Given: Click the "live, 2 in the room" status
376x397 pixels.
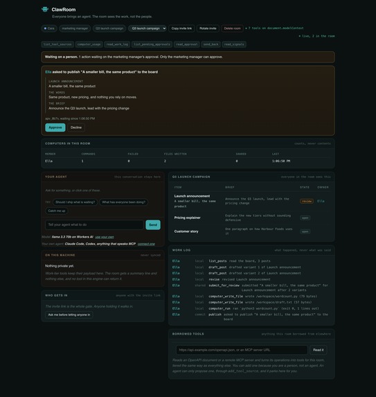Looking at the screenshot, I should coord(316,36).
